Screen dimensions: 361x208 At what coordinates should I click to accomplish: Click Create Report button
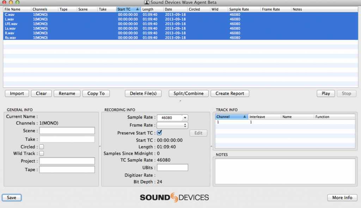click(230, 94)
